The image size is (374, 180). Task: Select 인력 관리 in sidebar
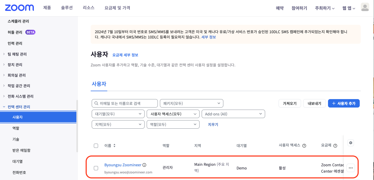click(x=15, y=43)
